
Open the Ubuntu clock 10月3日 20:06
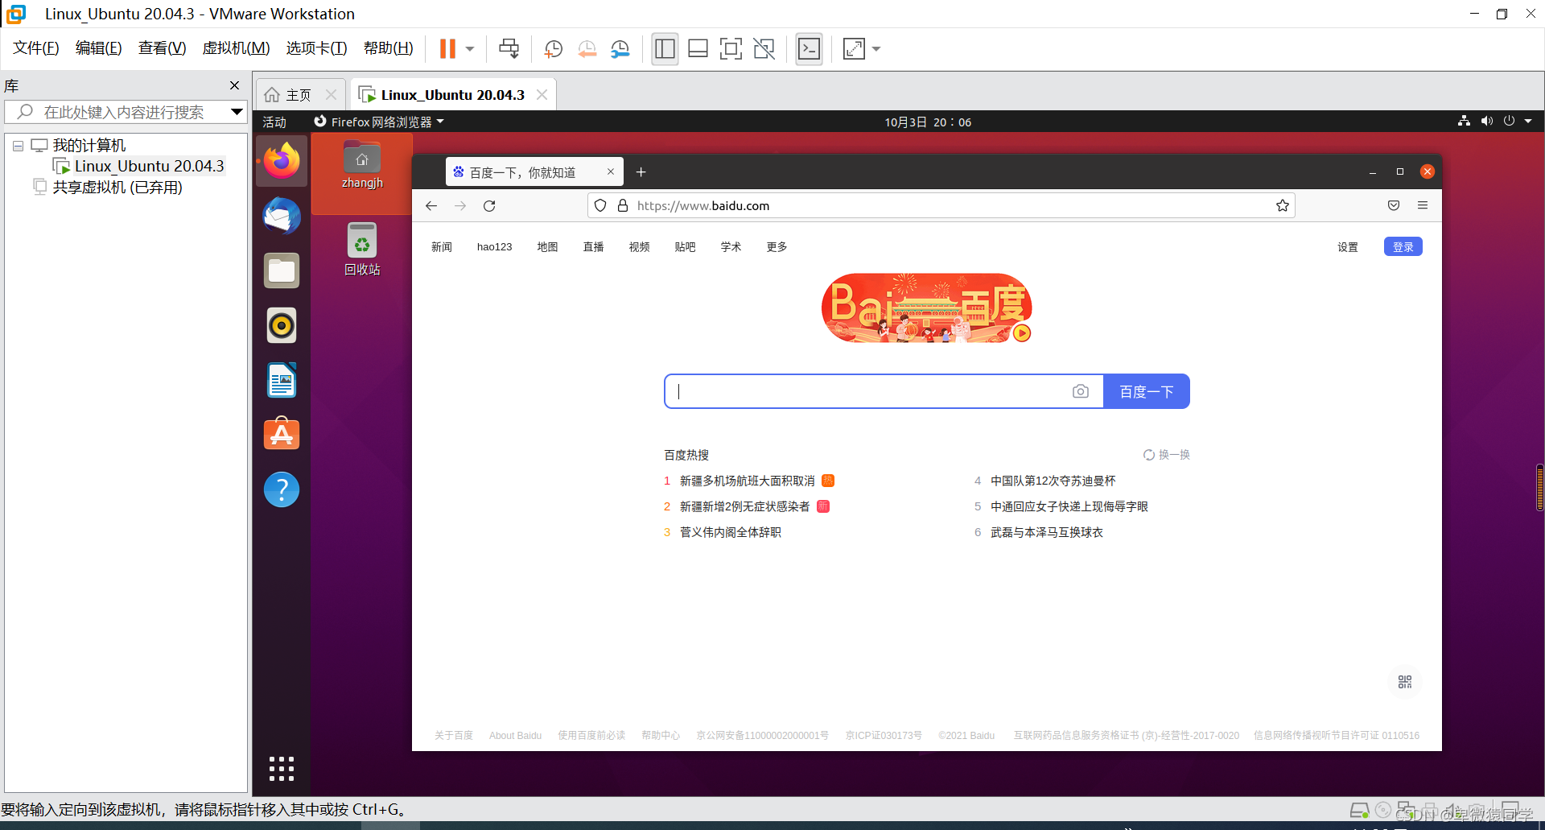(x=928, y=122)
